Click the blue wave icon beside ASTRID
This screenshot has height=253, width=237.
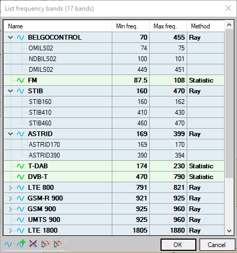(x=21, y=134)
